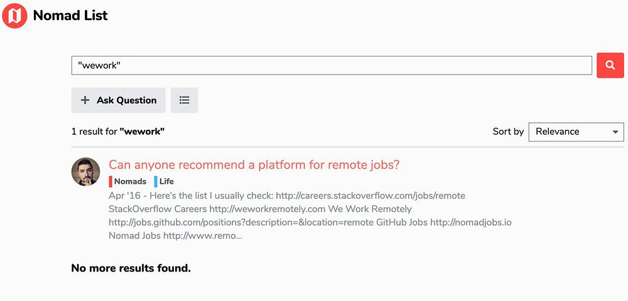
Task: Click the weworkremotely.com line in the snippet
Action: click(260, 209)
